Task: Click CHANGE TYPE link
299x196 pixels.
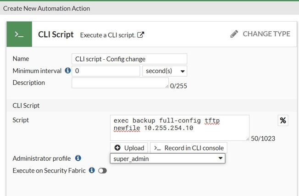Action: (x=266, y=34)
